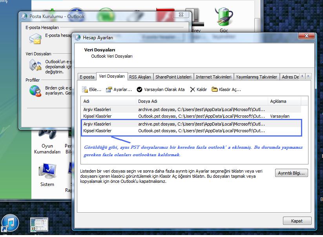Screen dimensions: 323x237
Task: Click the Hesap Ayarları title bar icon
Action: [x=78, y=38]
